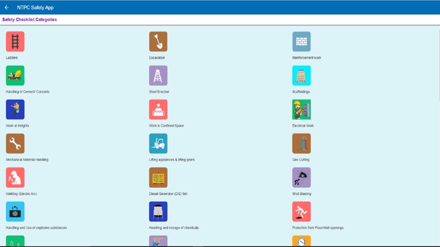Open the explosive substances handling icon
Image resolution: width=440 pixels, height=247 pixels.
point(15,211)
